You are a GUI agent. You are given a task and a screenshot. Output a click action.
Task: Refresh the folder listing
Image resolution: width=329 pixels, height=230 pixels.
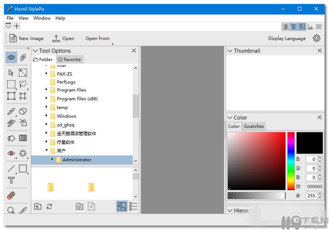[49, 206]
